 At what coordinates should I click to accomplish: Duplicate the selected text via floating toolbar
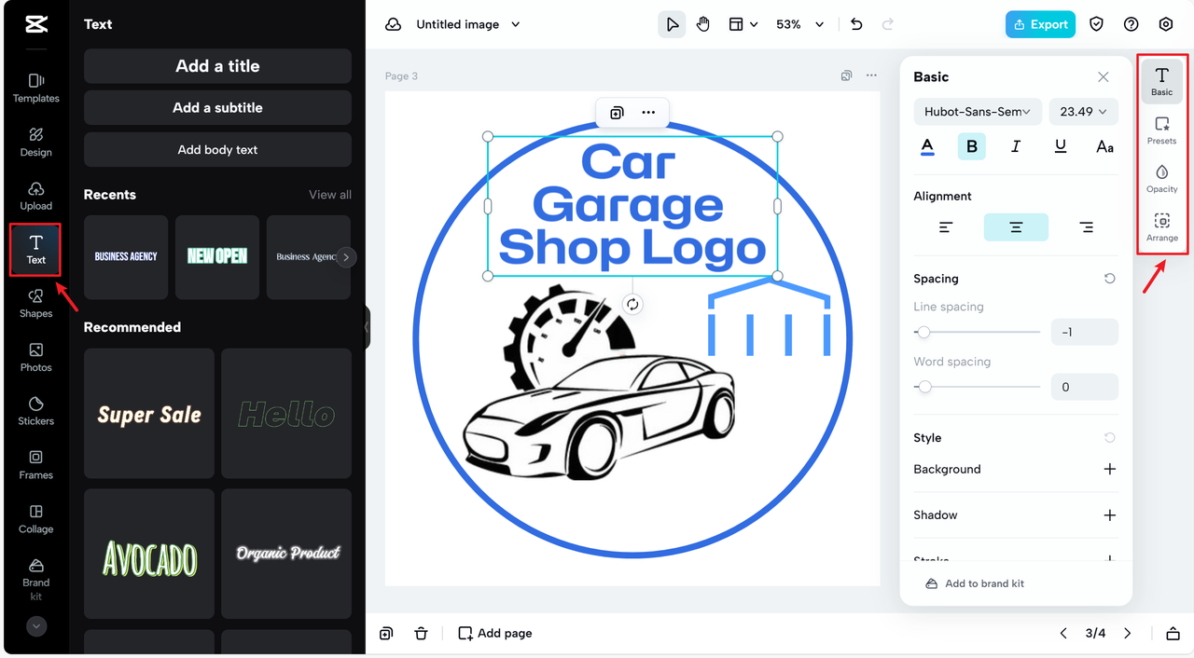click(617, 113)
